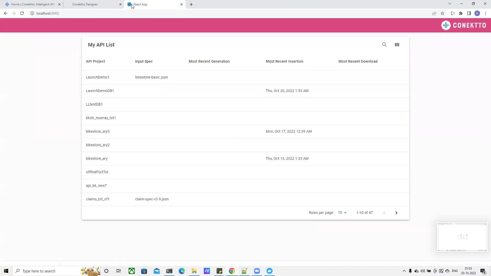Viewport: 491px width, 276px height.
Task: Click the screenshot preview thumbnail
Action: point(462,237)
